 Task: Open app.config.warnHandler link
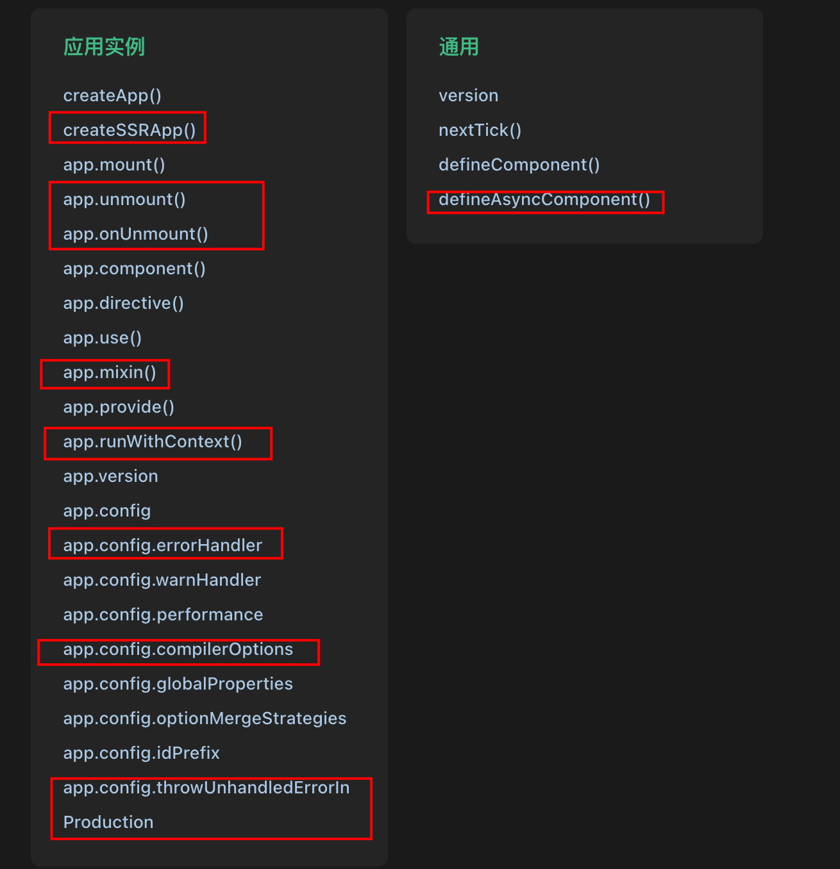click(x=162, y=580)
